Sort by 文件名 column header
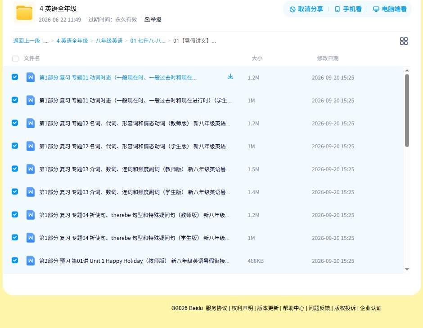423x328 pixels. (x=32, y=58)
